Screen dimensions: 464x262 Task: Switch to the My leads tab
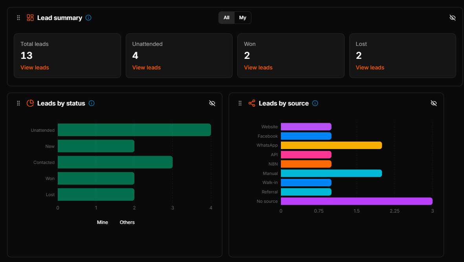click(x=243, y=18)
